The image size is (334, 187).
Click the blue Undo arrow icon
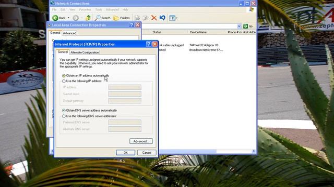(x=162, y=18)
